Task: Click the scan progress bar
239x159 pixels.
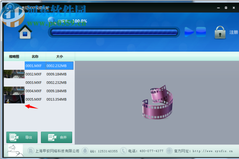Action: [114, 32]
